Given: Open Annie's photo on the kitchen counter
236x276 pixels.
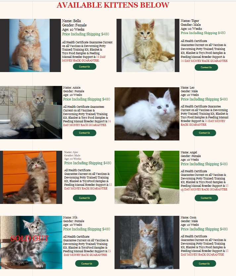Looking at the screenshot, I should pos(31,112).
